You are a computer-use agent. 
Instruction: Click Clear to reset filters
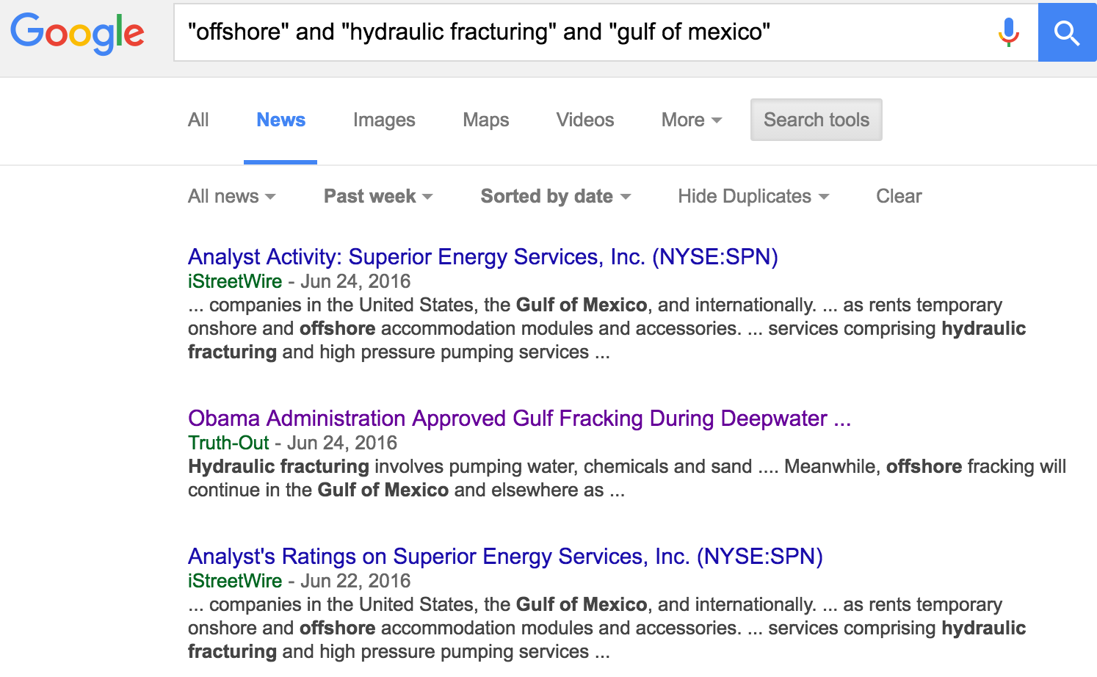pyautogui.click(x=899, y=196)
